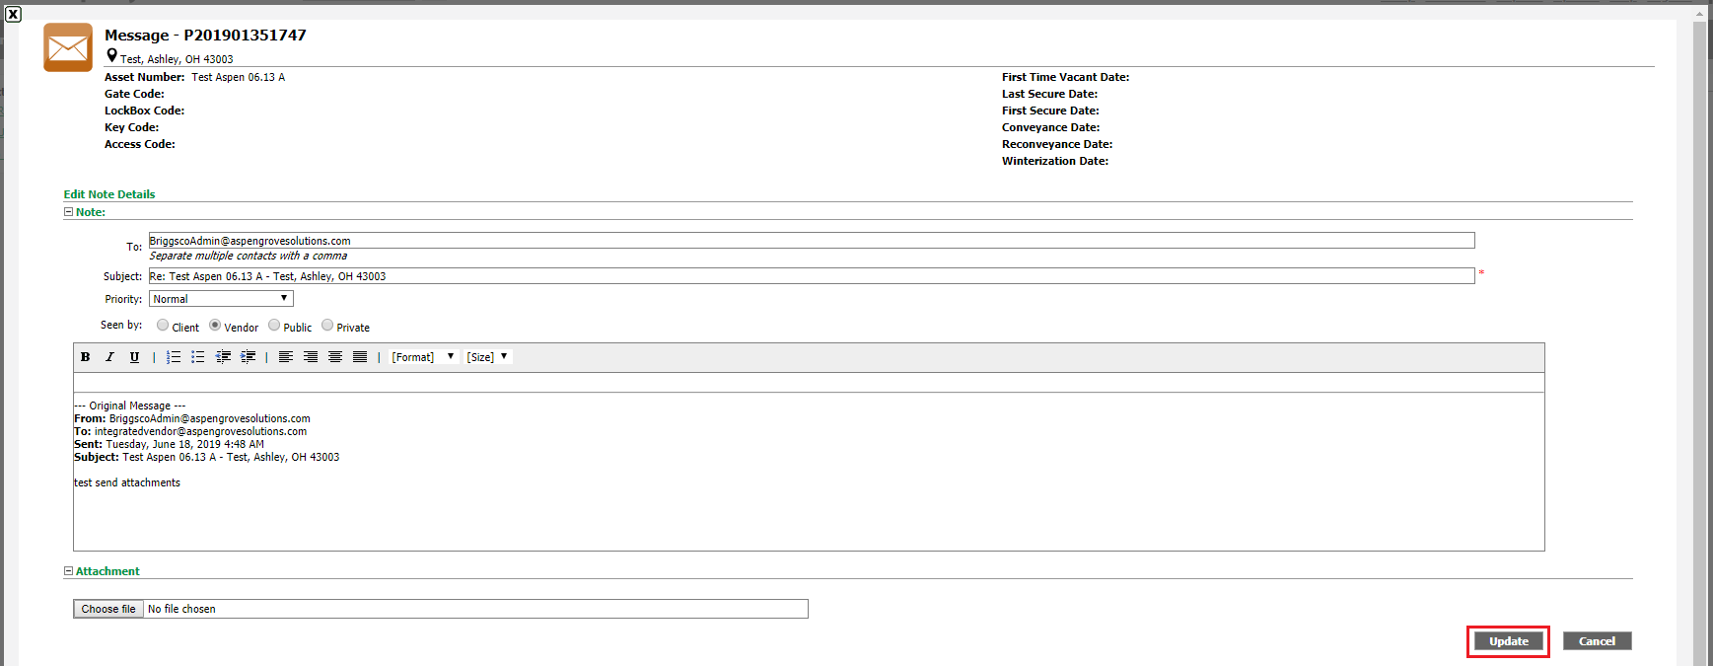Toggle bold formatting in the note editor
The image size is (1713, 666).
tap(85, 357)
